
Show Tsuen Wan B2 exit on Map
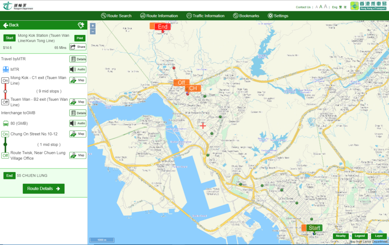(78, 102)
